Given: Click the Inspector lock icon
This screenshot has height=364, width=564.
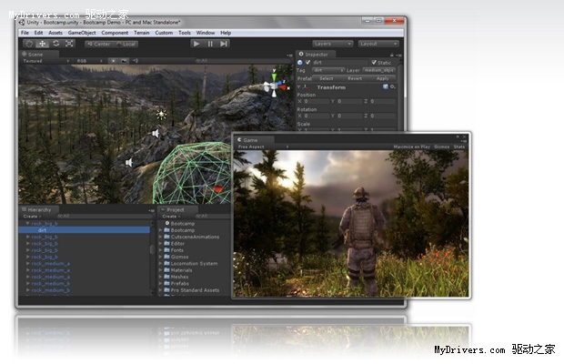Looking at the screenshot, I should 392,55.
